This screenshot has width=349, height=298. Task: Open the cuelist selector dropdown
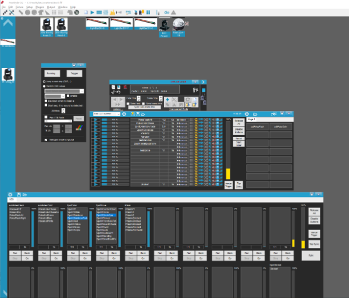(x=105, y=114)
